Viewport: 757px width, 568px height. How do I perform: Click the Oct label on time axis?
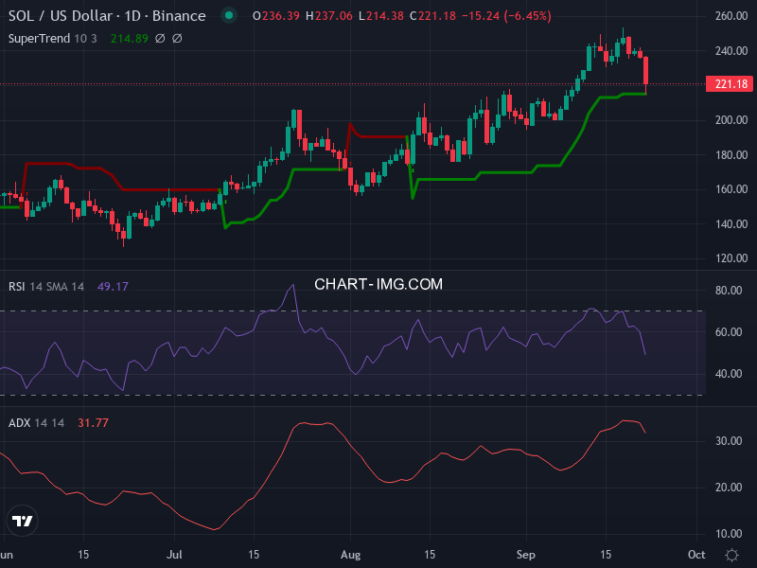(695, 554)
